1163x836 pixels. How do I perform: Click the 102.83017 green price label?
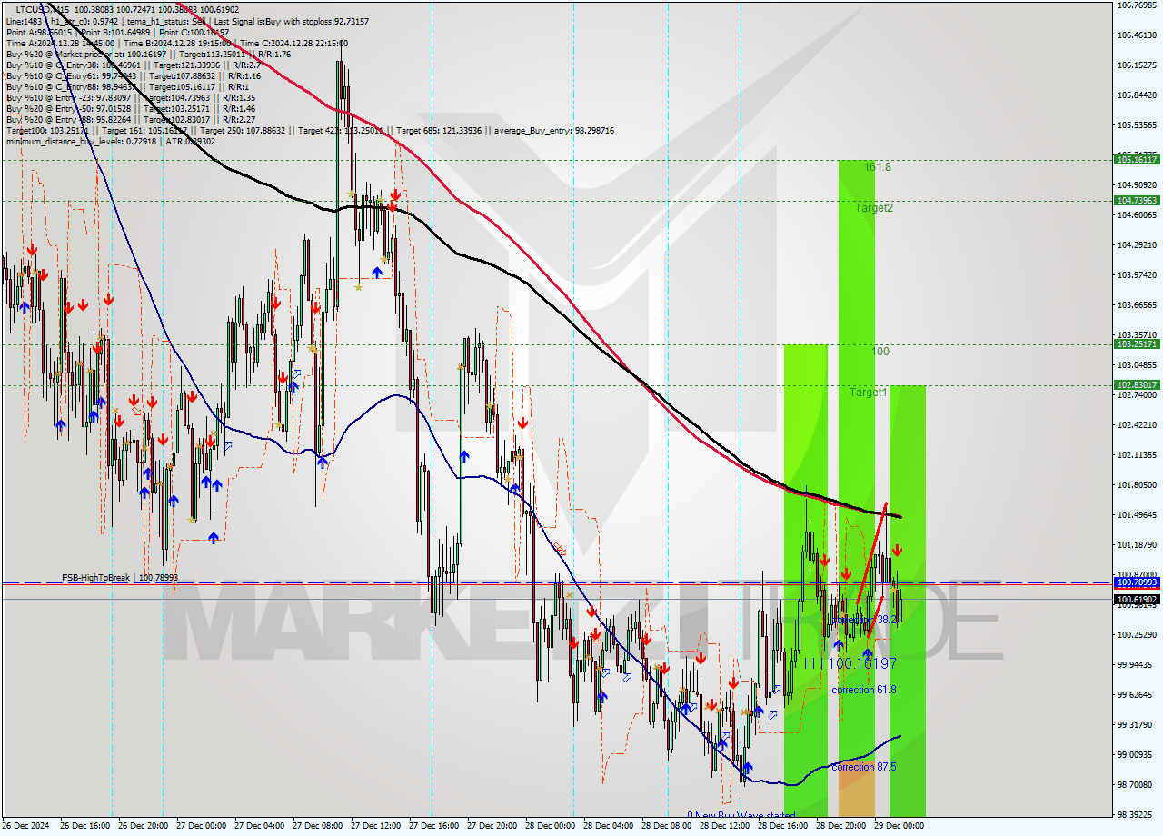click(x=1137, y=385)
